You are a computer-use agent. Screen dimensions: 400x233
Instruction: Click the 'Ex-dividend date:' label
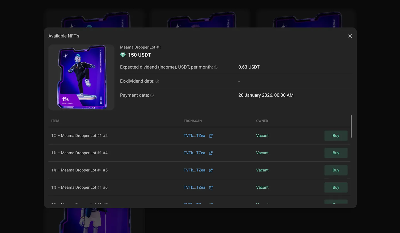pyautogui.click(x=137, y=81)
